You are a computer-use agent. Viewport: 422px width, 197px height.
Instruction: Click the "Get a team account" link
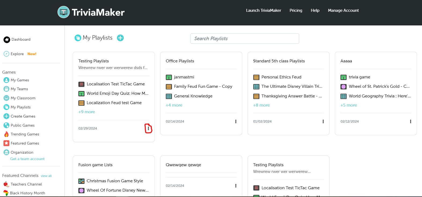tap(27, 159)
